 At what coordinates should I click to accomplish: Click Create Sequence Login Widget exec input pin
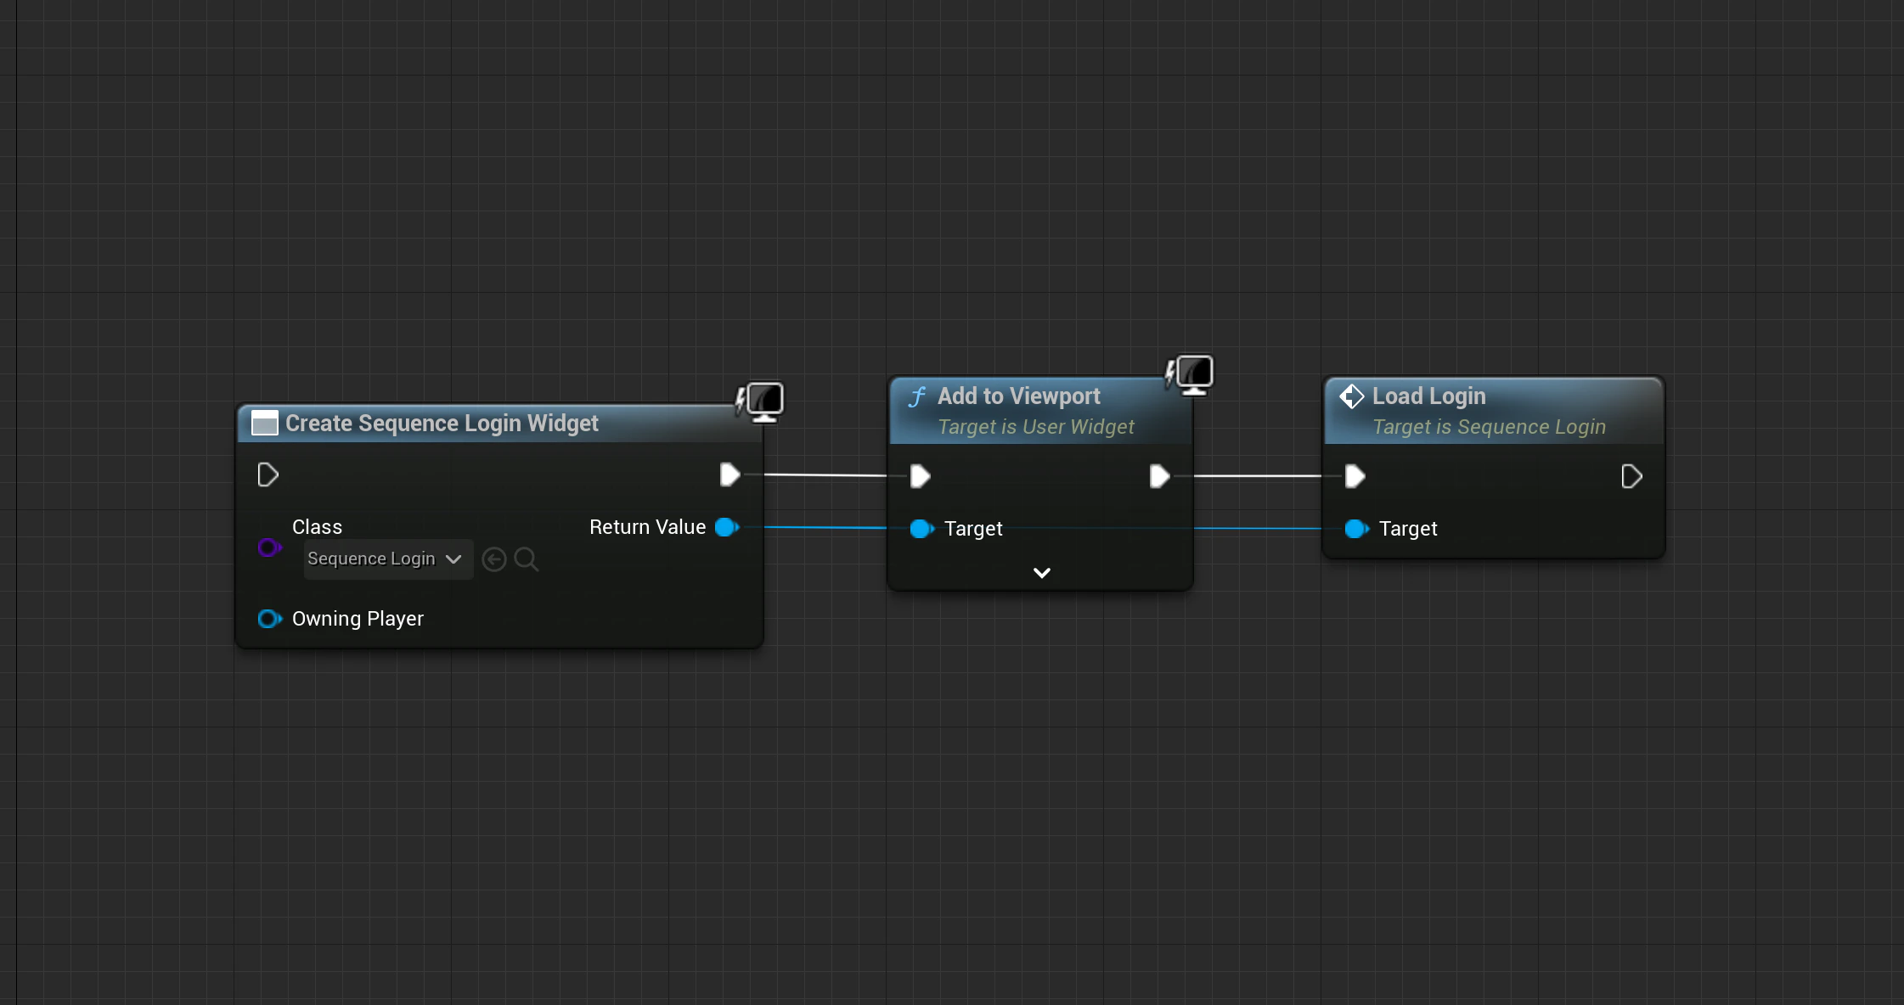coord(268,474)
